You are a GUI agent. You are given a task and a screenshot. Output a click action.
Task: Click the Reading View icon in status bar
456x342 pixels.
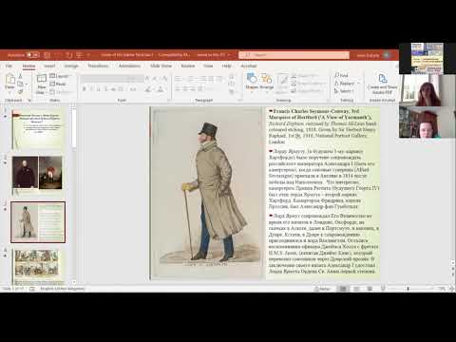[x=370, y=289]
